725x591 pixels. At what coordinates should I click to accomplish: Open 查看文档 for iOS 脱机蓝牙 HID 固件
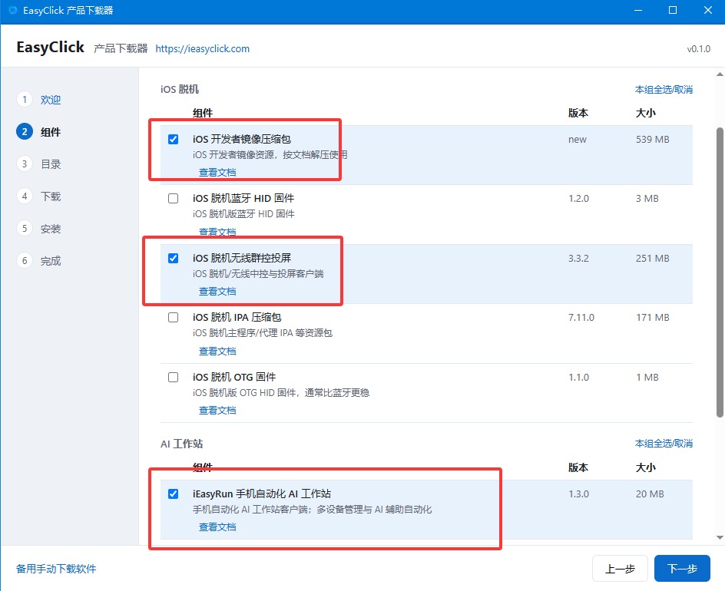[217, 232]
